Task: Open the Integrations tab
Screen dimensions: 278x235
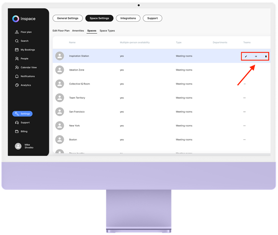Action: tap(128, 18)
